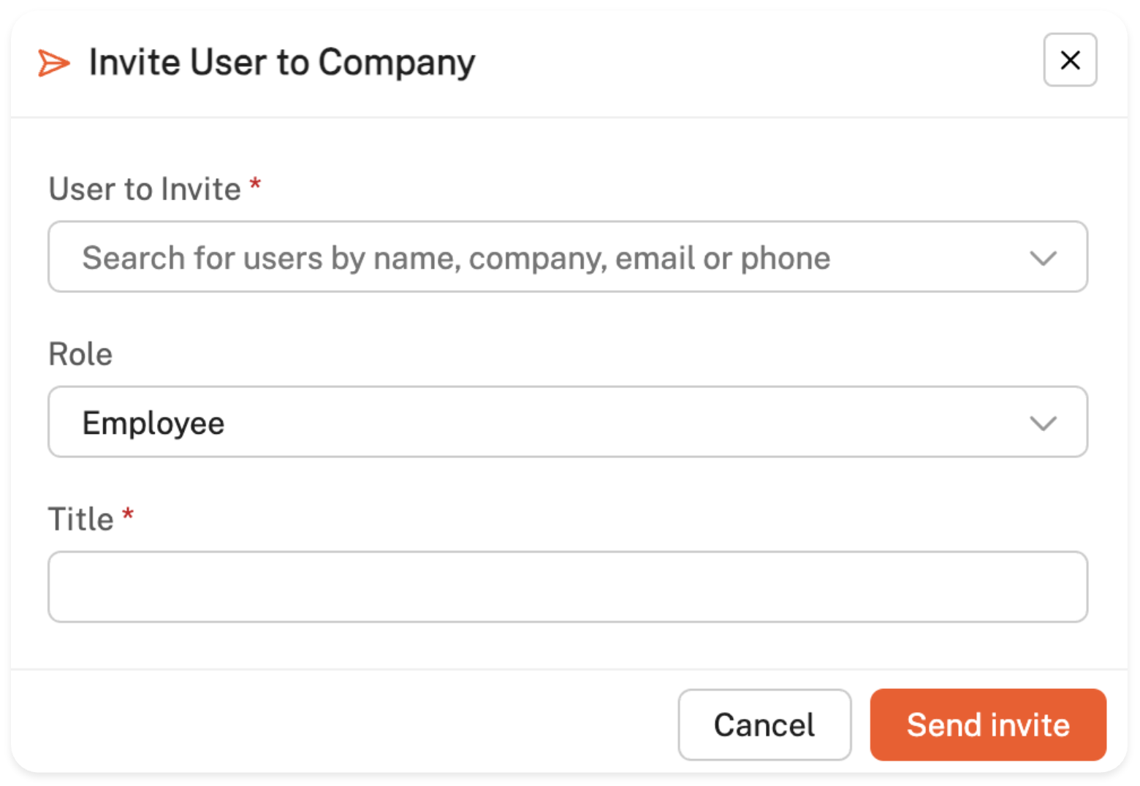Focus the empty Title text input
Screen dimensions: 1140x786
click(567, 587)
